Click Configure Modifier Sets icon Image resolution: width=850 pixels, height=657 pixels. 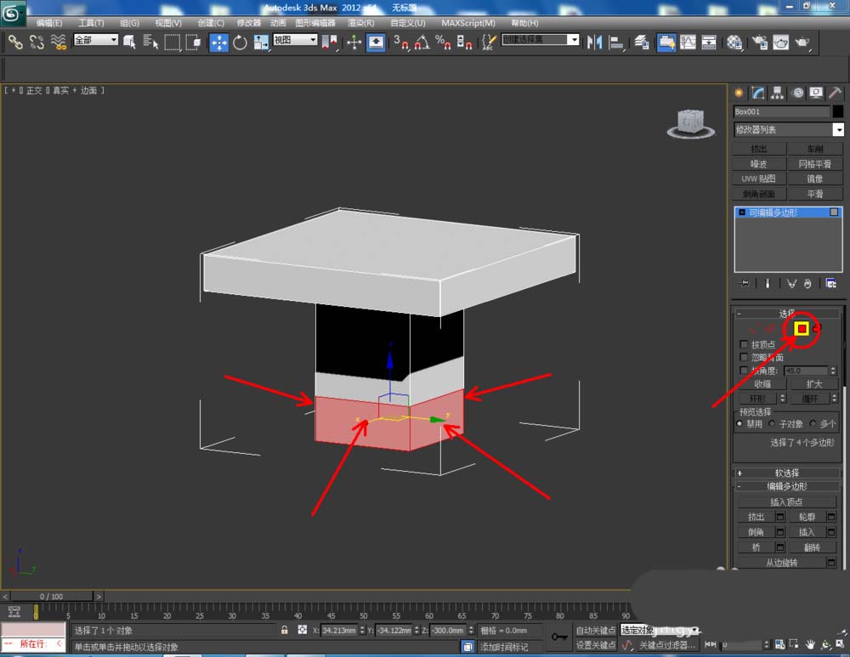point(830,283)
